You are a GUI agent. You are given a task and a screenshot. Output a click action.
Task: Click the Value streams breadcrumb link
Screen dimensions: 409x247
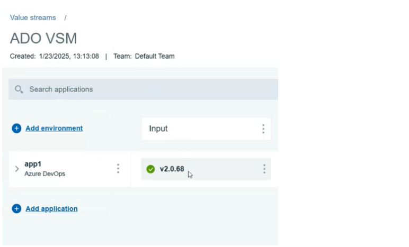point(33,17)
